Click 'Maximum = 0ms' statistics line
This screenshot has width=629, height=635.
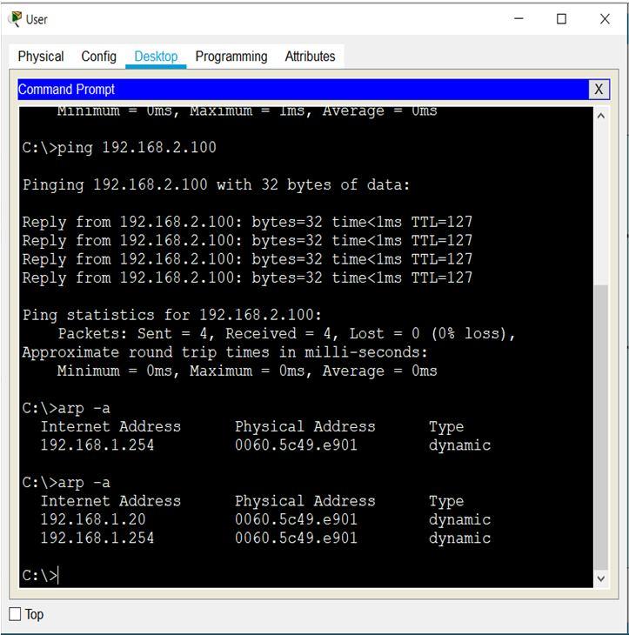pyautogui.click(x=247, y=371)
